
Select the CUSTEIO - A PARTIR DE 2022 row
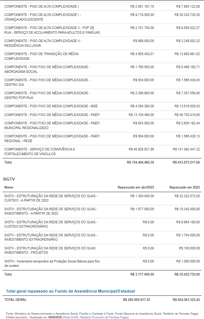pos(102,198)
